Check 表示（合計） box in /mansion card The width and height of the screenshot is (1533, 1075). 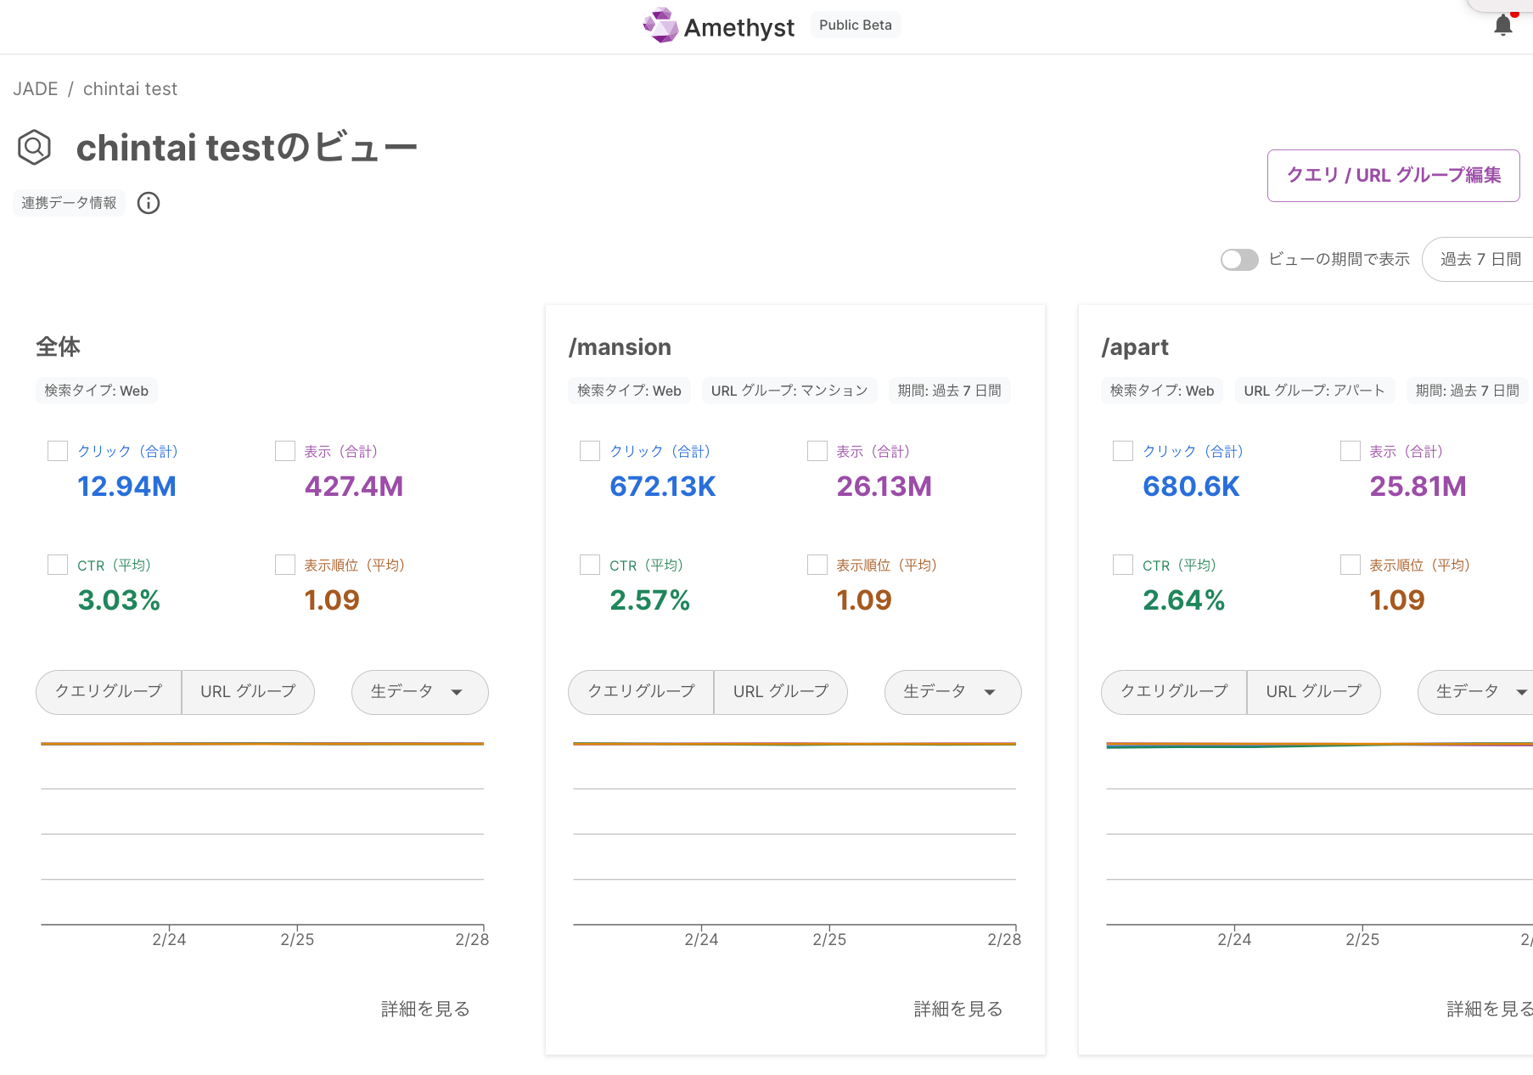817,451
